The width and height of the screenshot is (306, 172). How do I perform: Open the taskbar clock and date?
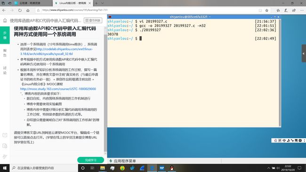tap(288, 168)
